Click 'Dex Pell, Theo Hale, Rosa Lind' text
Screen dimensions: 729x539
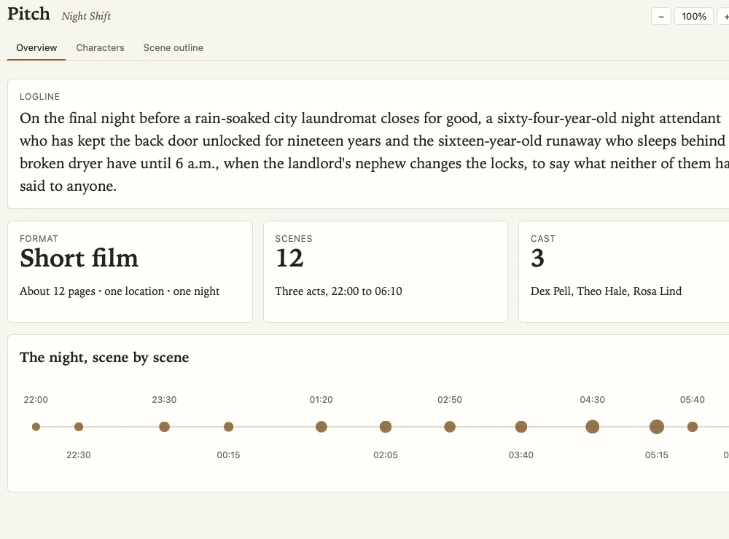pos(607,291)
